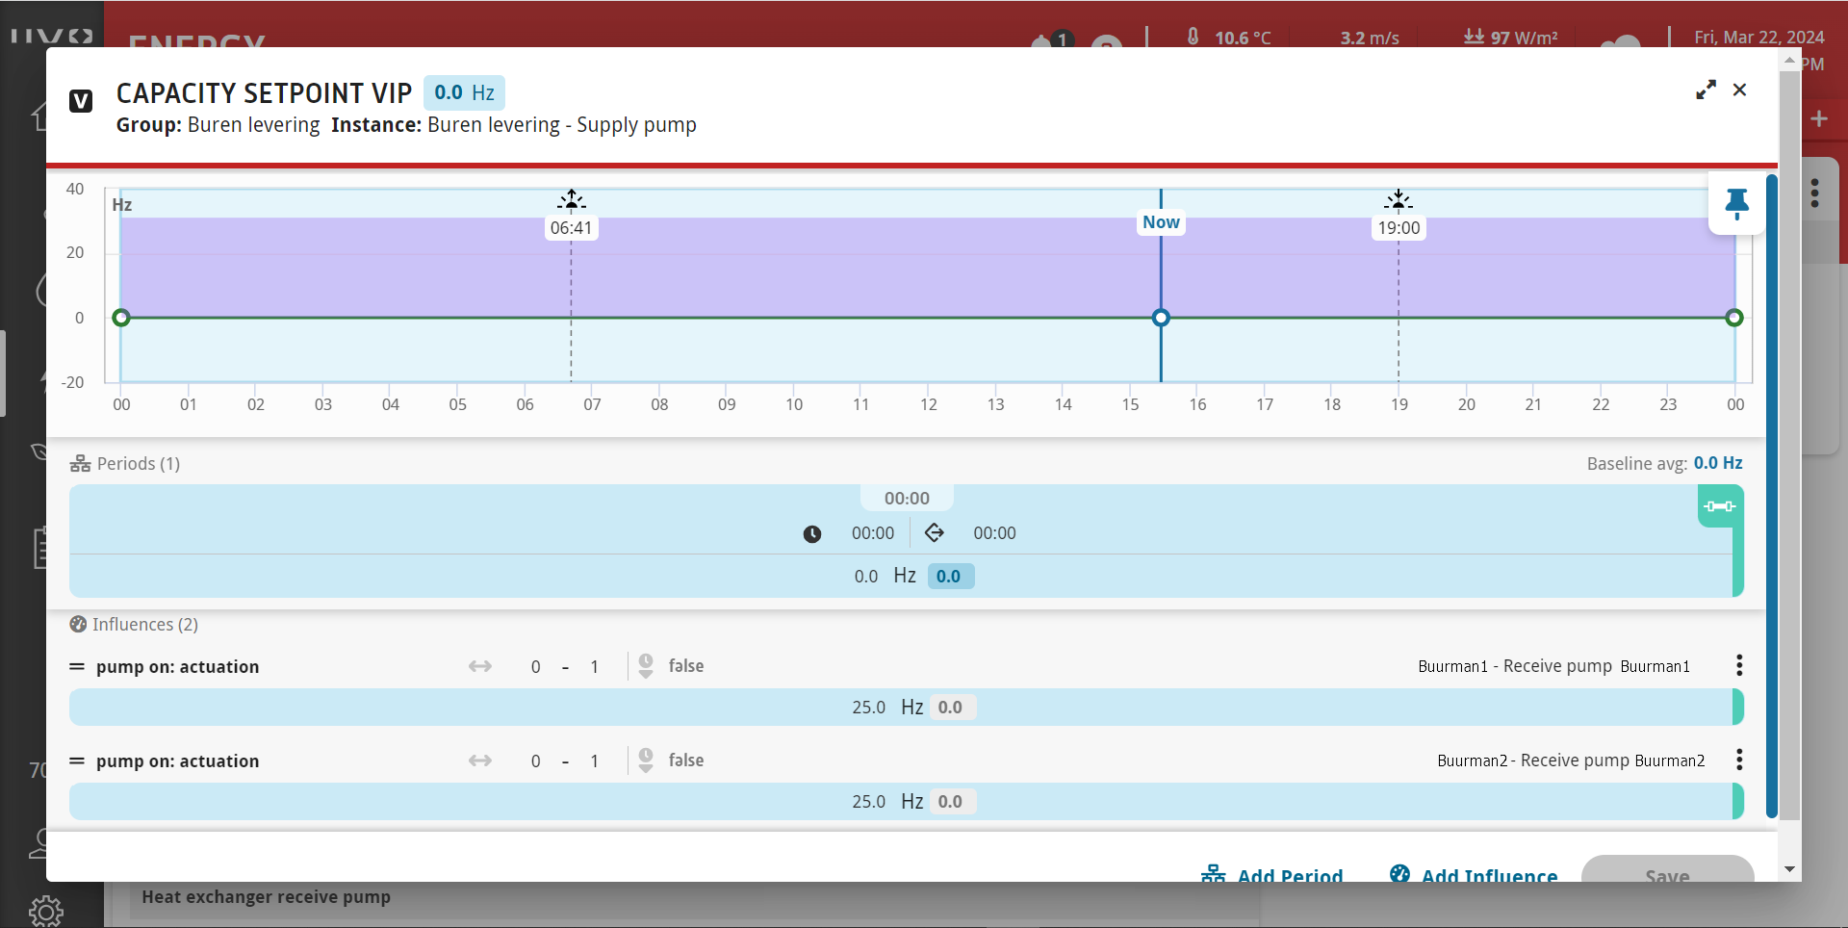Click the sunset icon above 19:00
The height and width of the screenshot is (928, 1848).
click(1399, 199)
